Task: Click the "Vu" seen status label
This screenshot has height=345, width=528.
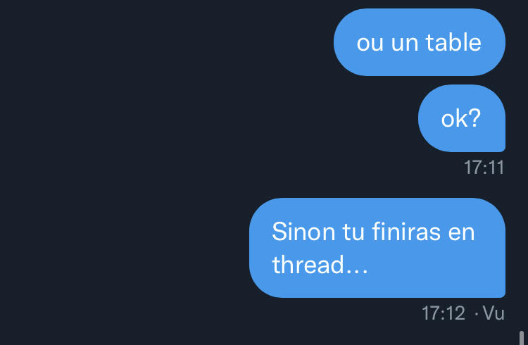Action: pyautogui.click(x=494, y=313)
